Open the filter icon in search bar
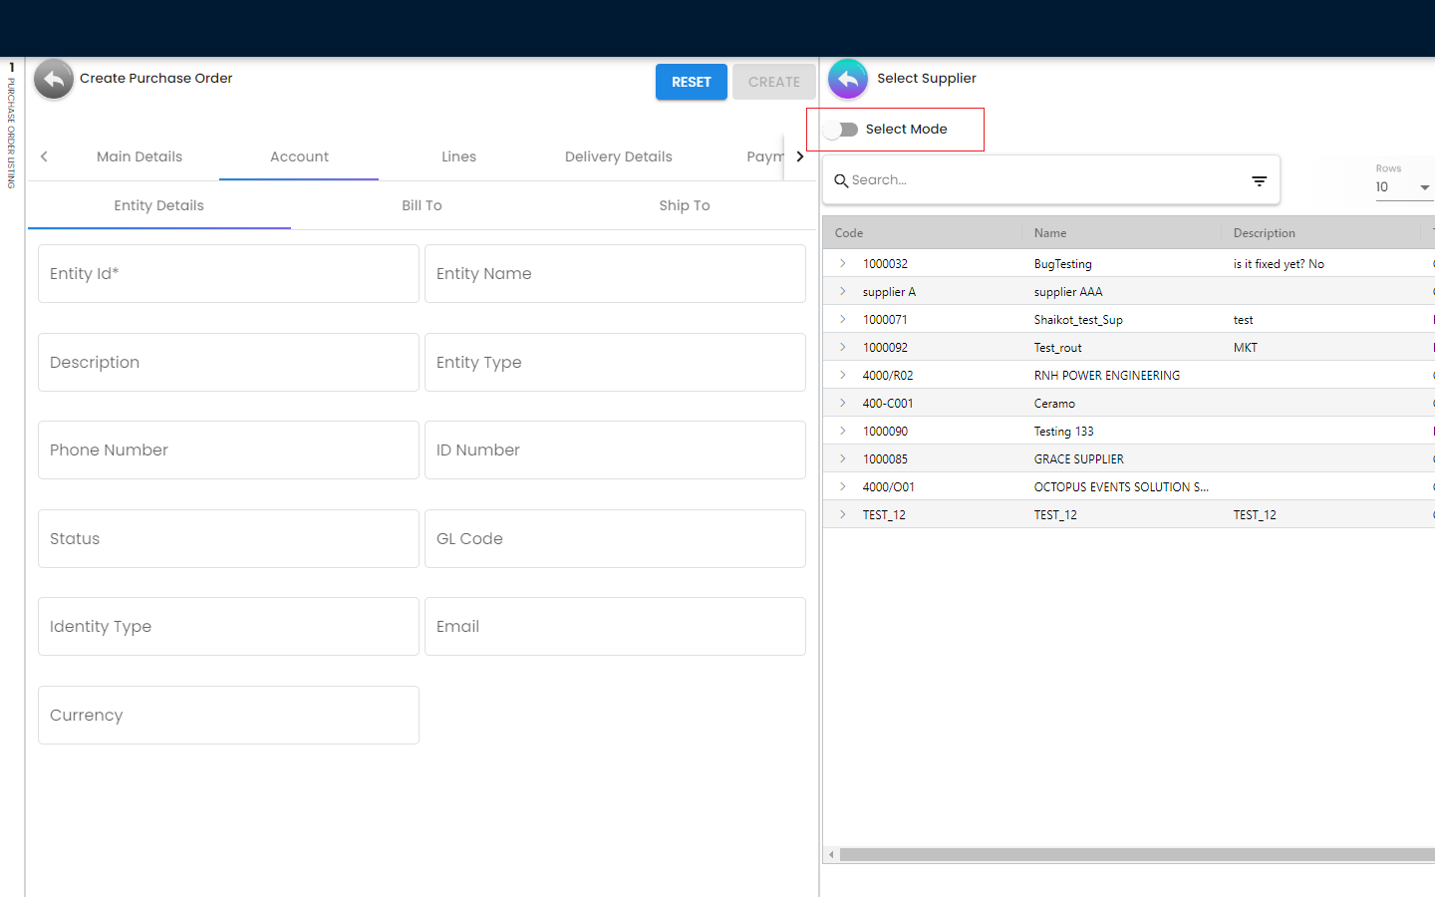 click(x=1259, y=180)
